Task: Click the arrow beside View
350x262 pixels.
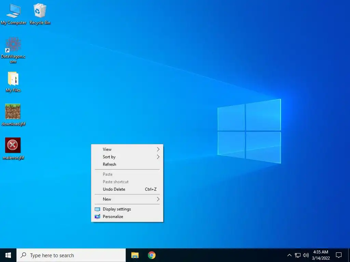Action: coord(158,149)
